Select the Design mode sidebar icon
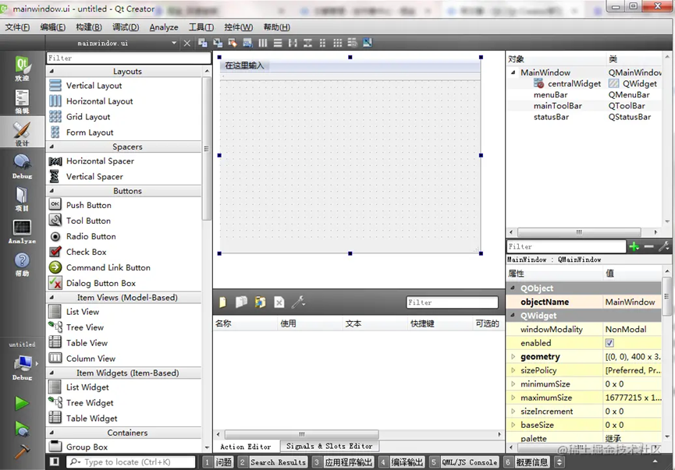675x470 pixels. click(x=22, y=134)
